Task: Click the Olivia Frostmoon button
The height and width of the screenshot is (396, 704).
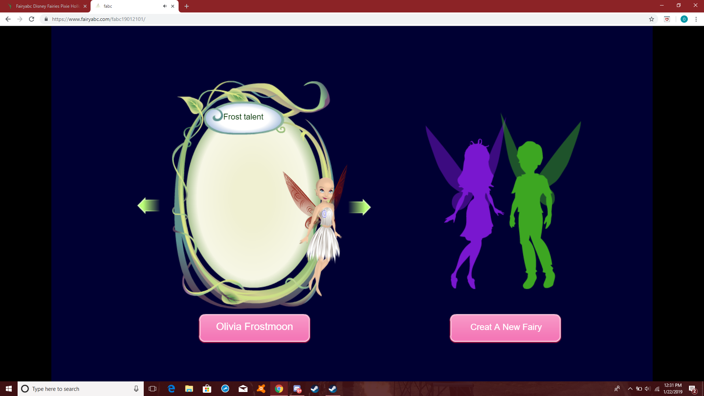Action: tap(254, 327)
